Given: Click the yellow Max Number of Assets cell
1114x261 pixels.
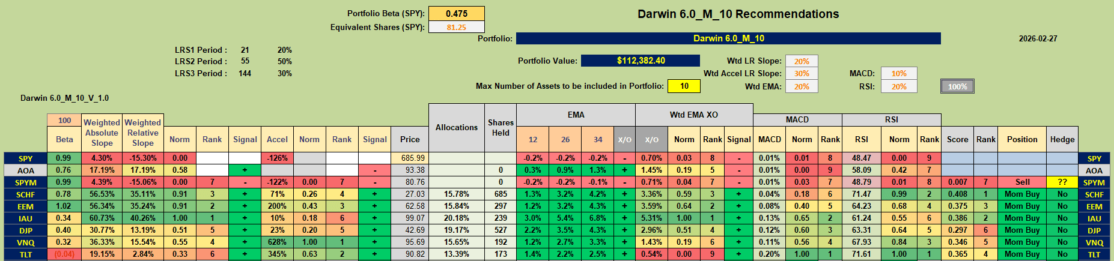Looking at the screenshot, I should tap(684, 86).
